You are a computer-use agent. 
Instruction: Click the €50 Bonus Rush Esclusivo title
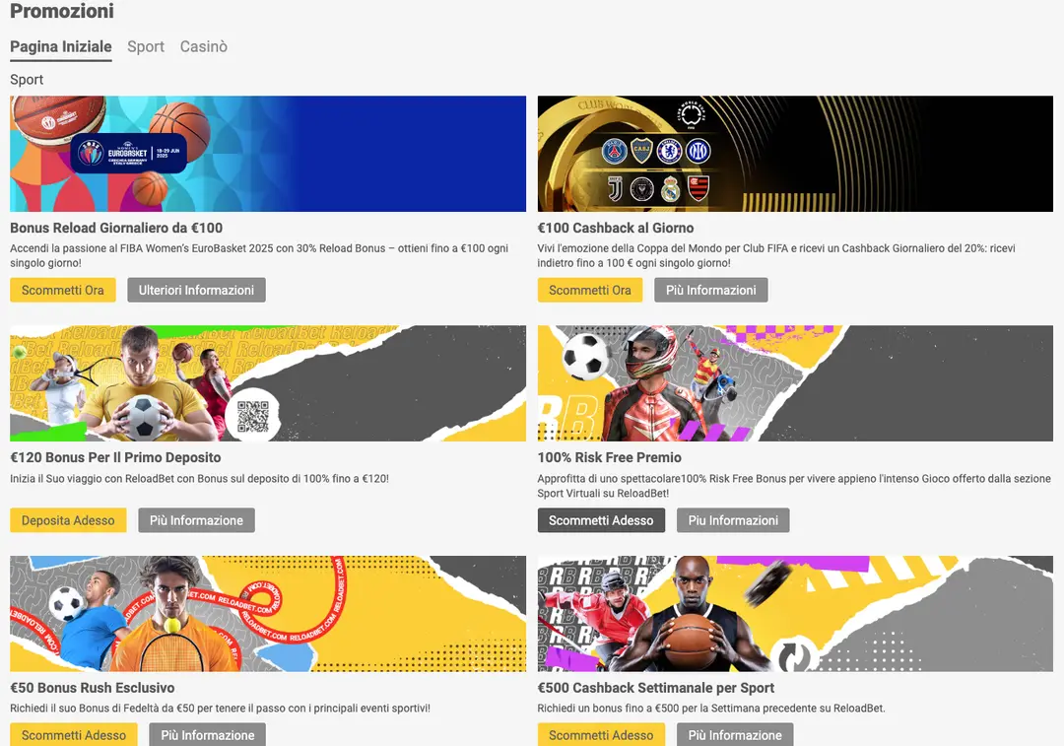tap(92, 688)
